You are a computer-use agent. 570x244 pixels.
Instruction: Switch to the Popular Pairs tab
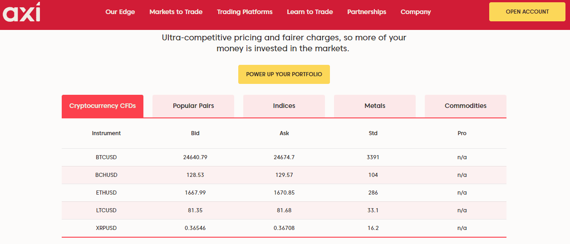(193, 106)
